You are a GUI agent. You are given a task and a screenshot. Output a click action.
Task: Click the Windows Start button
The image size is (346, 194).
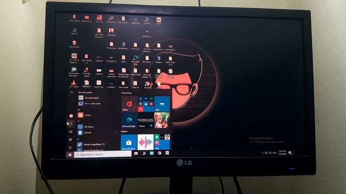(70, 155)
